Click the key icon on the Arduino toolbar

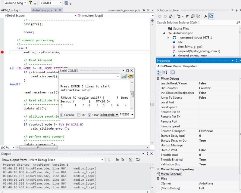[x=30, y=3]
